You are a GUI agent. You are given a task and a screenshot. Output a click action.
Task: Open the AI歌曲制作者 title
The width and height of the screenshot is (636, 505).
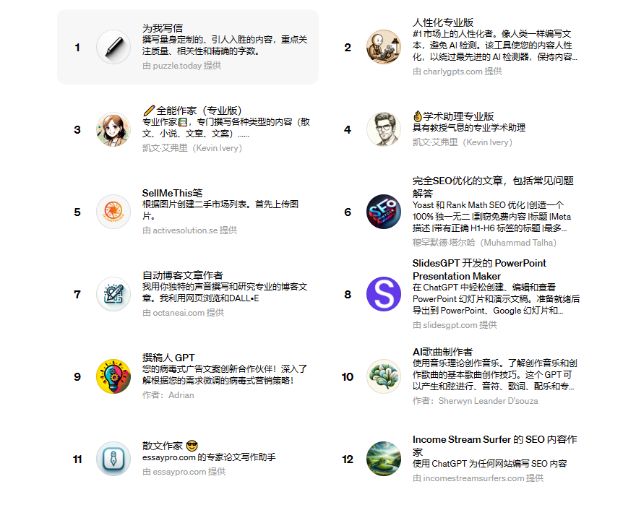pos(442,352)
